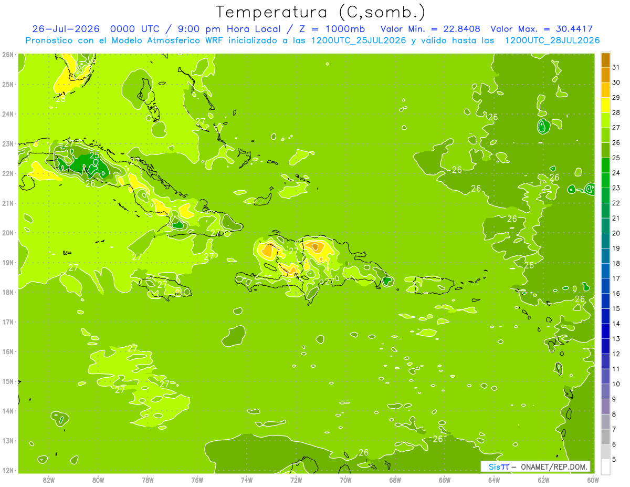
Task: Click the colorbar label 31
Action: (616, 68)
